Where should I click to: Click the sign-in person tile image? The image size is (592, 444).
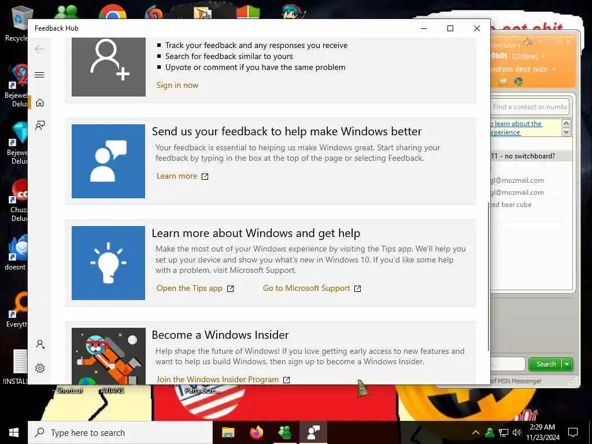click(x=109, y=67)
